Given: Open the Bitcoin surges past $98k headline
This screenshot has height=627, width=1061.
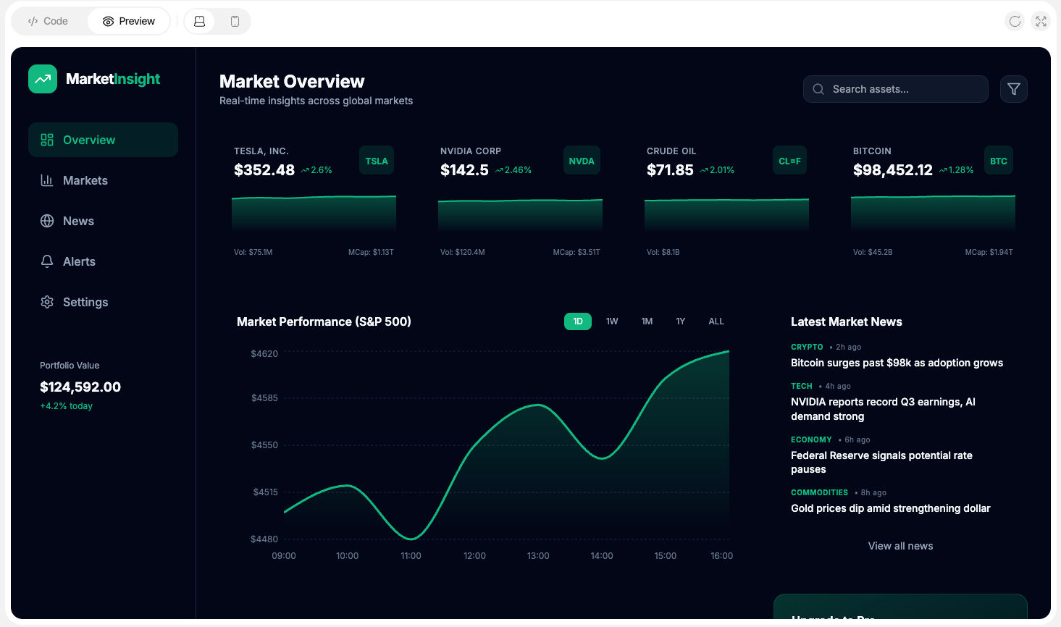Looking at the screenshot, I should point(897,363).
